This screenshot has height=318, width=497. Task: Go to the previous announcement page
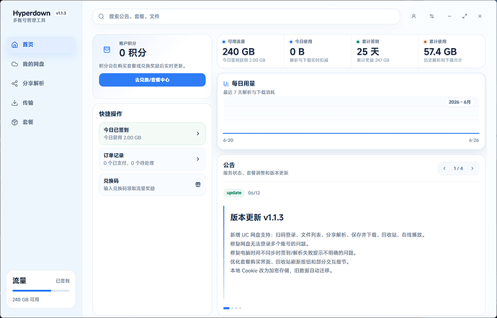pos(444,168)
